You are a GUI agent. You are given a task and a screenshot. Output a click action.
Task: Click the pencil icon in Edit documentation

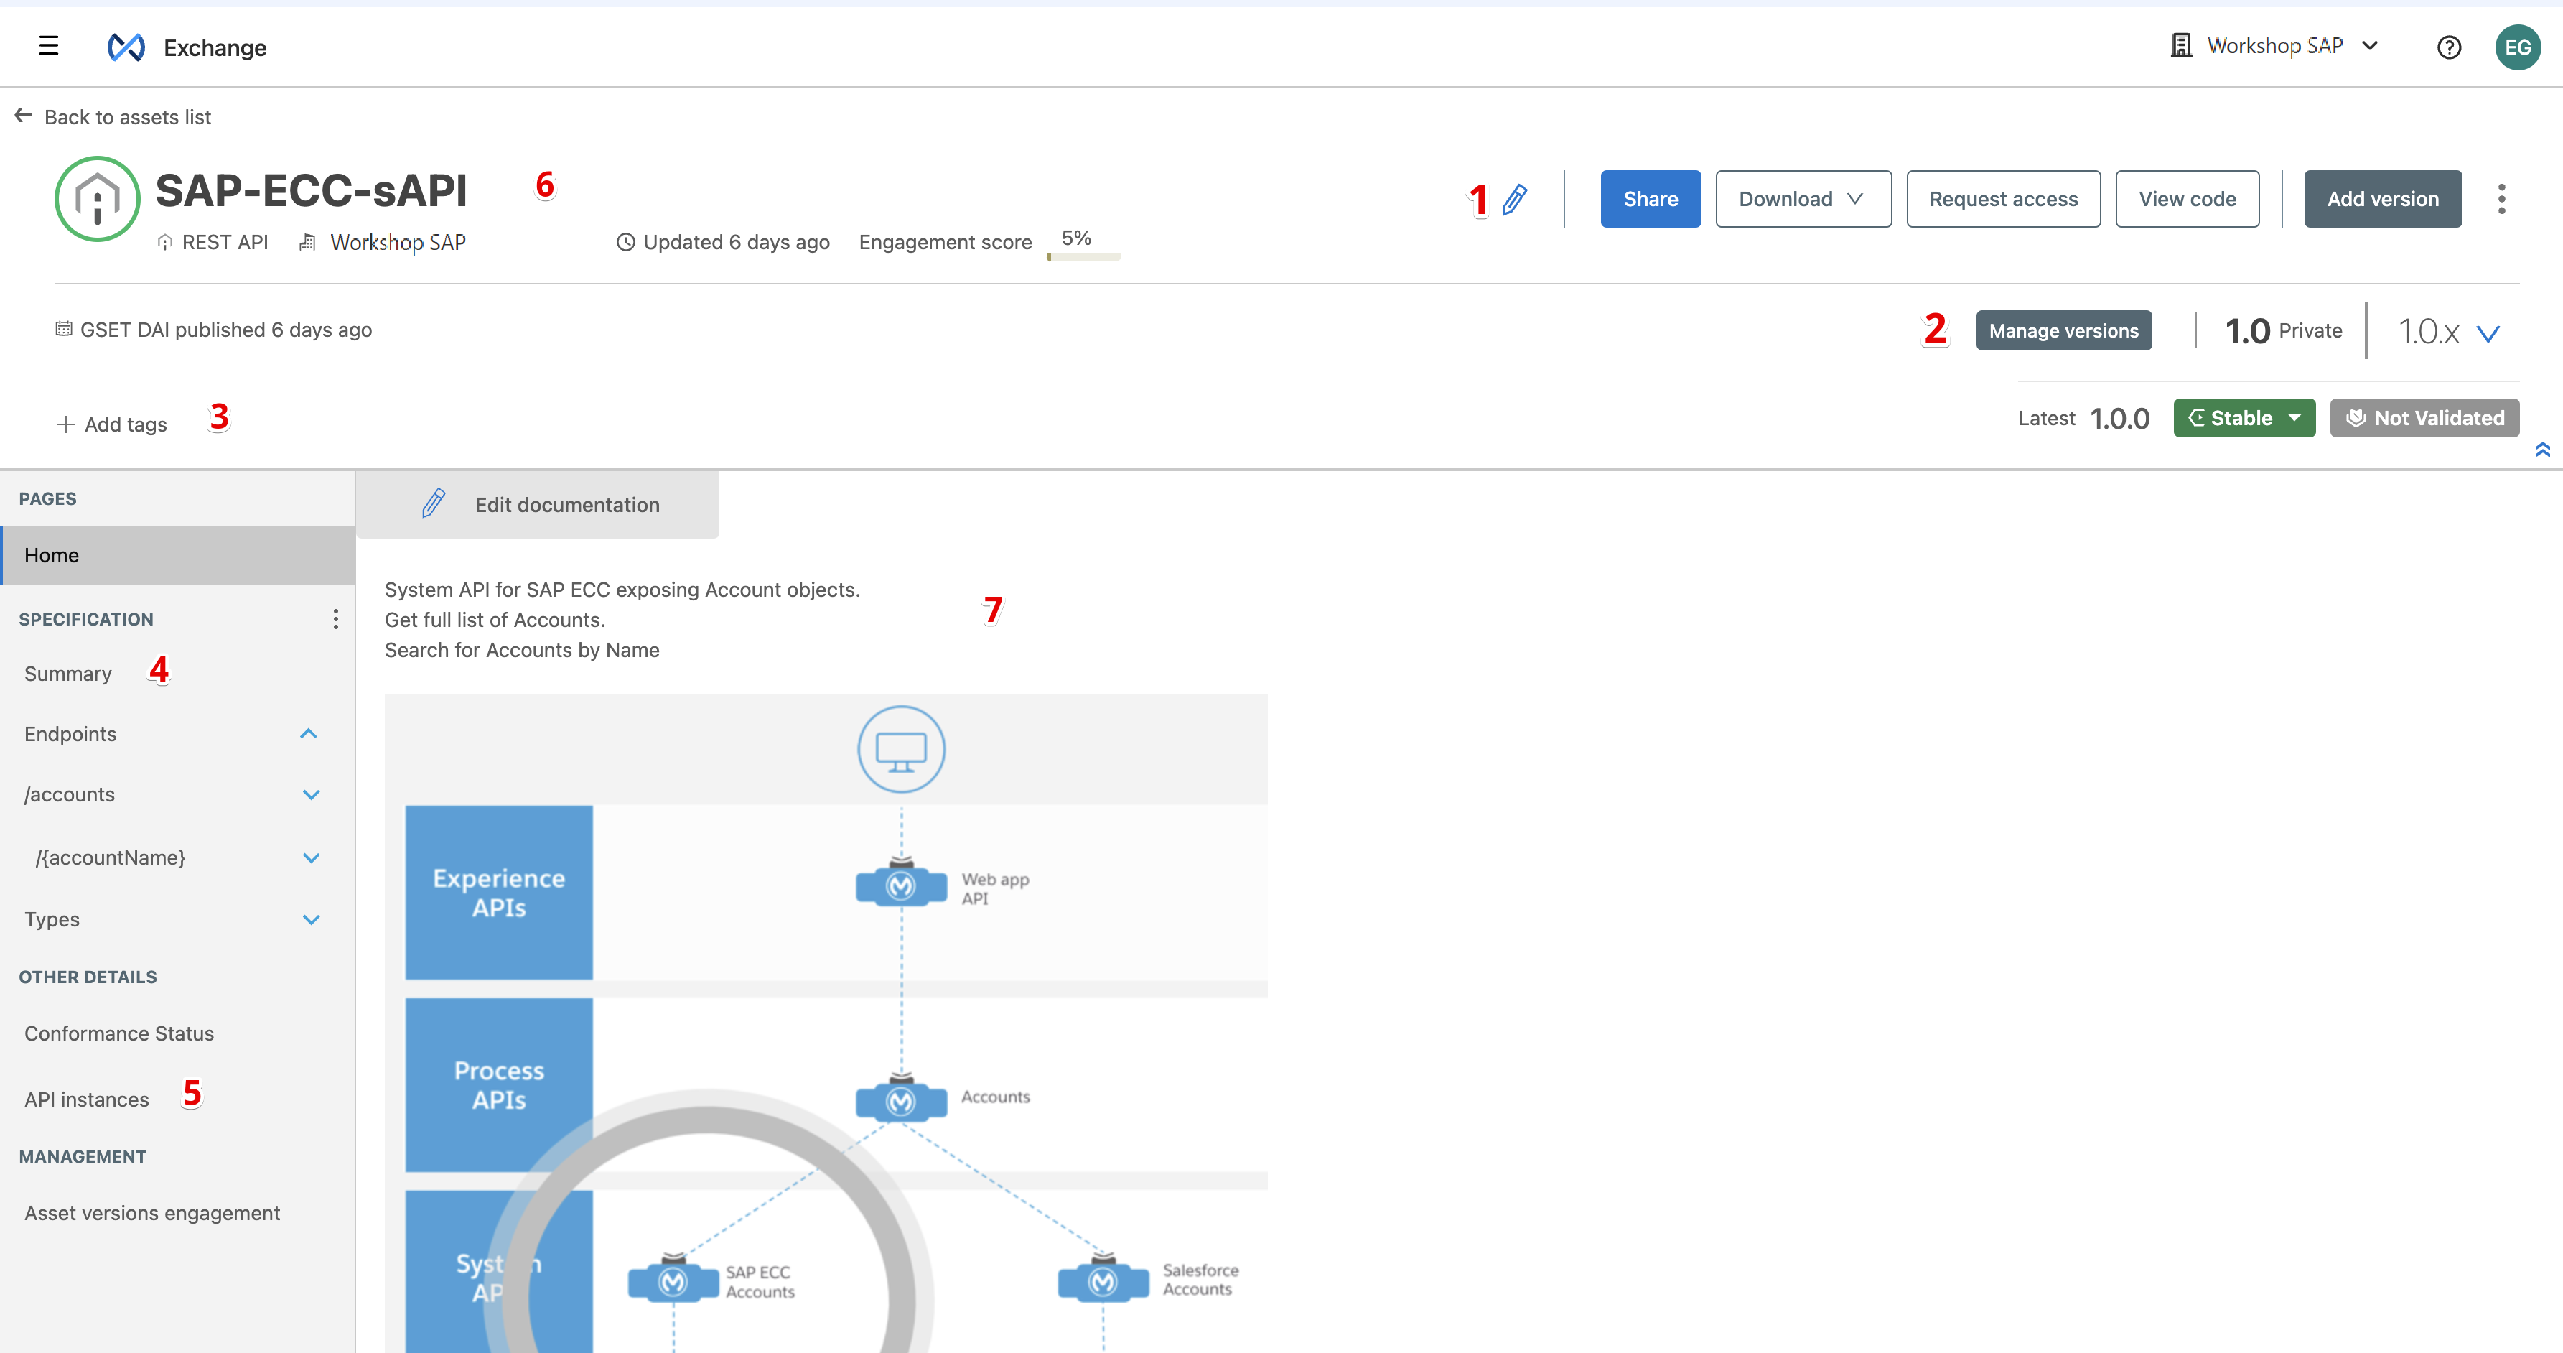pos(434,503)
